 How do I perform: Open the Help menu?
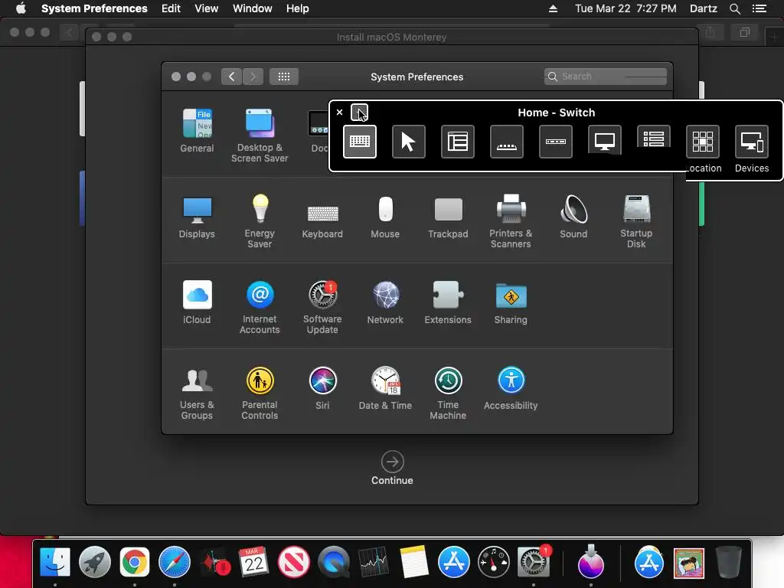point(298,8)
